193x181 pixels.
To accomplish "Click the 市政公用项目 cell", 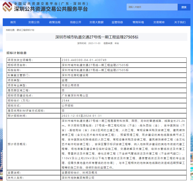I will coord(124,85).
